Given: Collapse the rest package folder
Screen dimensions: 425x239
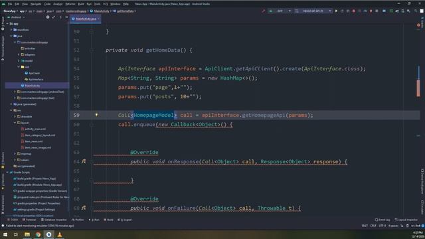Looking at the screenshot, I should point(19,66).
